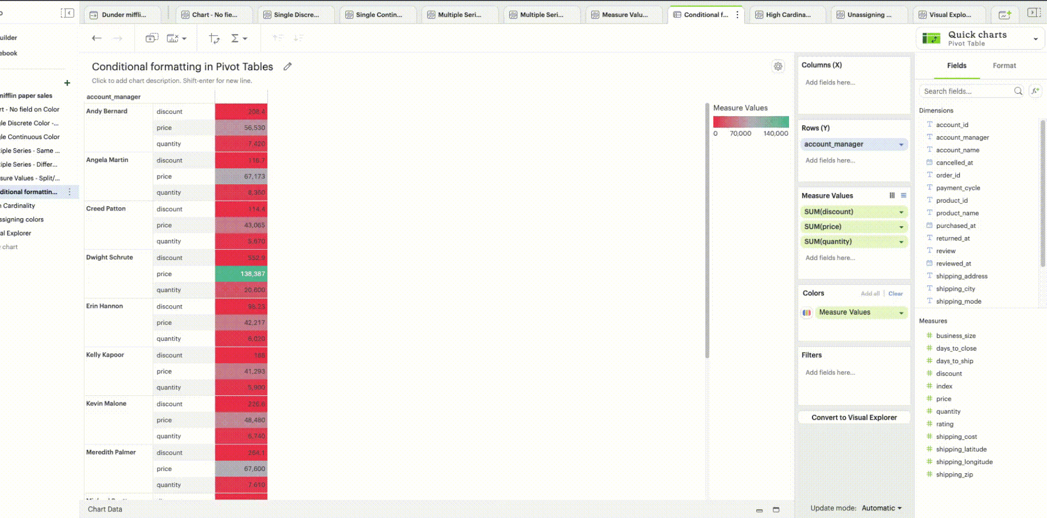Open the High Cardinality tab
The width and height of the screenshot is (1047, 518).
click(x=787, y=15)
